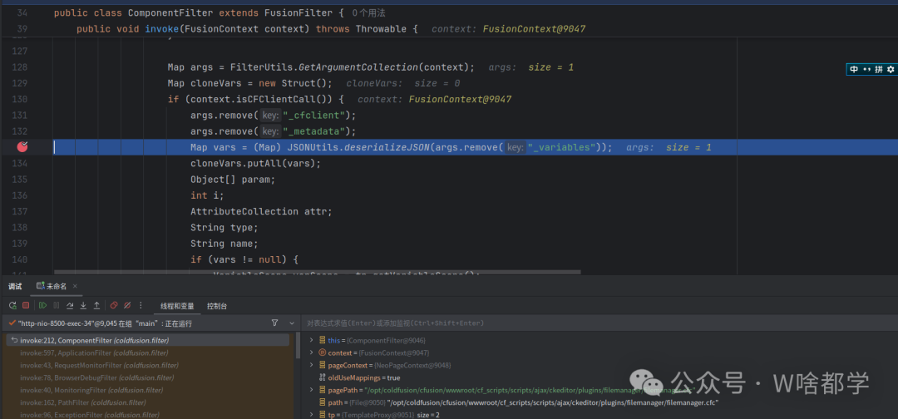
Task: Mute all breakpoints
Action: click(x=127, y=306)
